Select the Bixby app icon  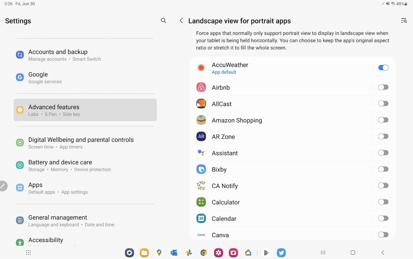tap(201, 169)
